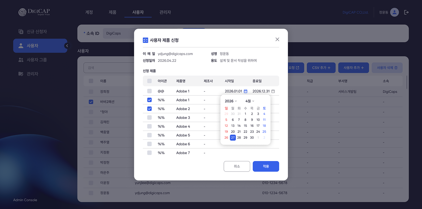Uncheck the Adobe 2 product checkbox

(x=150, y=109)
